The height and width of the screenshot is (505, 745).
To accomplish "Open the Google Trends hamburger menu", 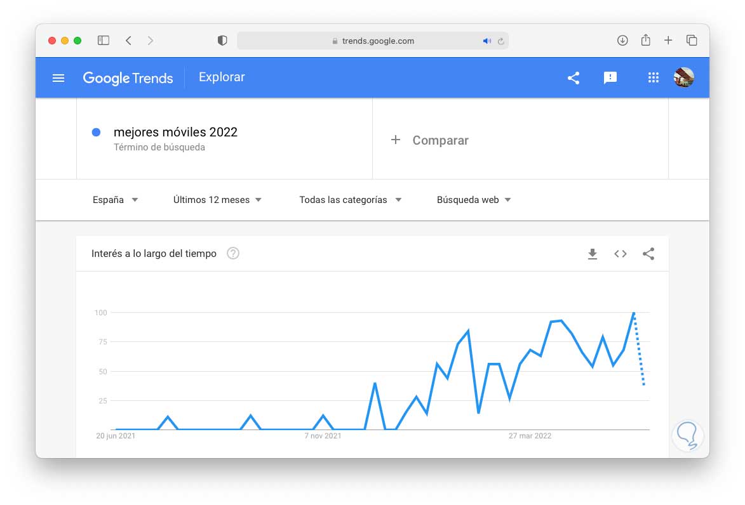I will point(58,78).
